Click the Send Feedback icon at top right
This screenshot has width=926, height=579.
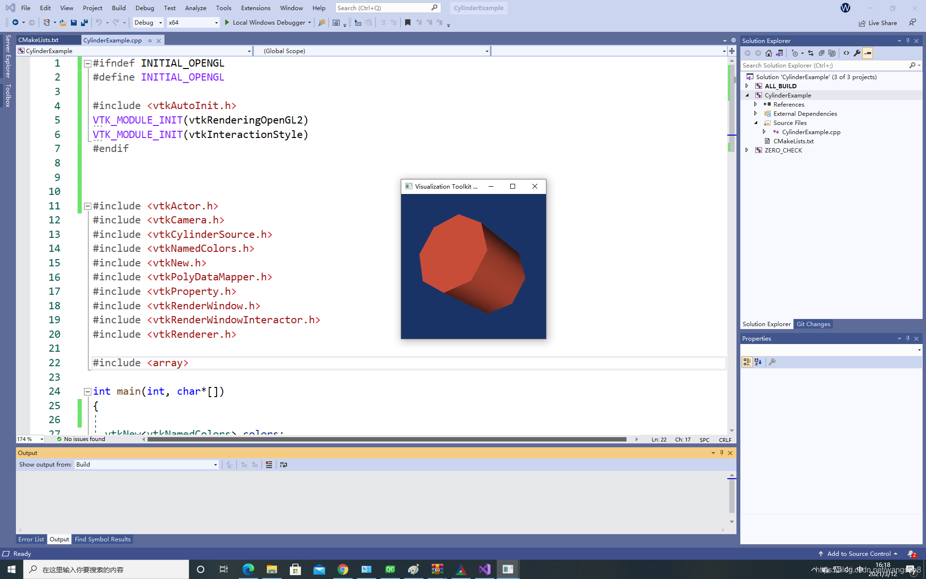click(x=912, y=23)
